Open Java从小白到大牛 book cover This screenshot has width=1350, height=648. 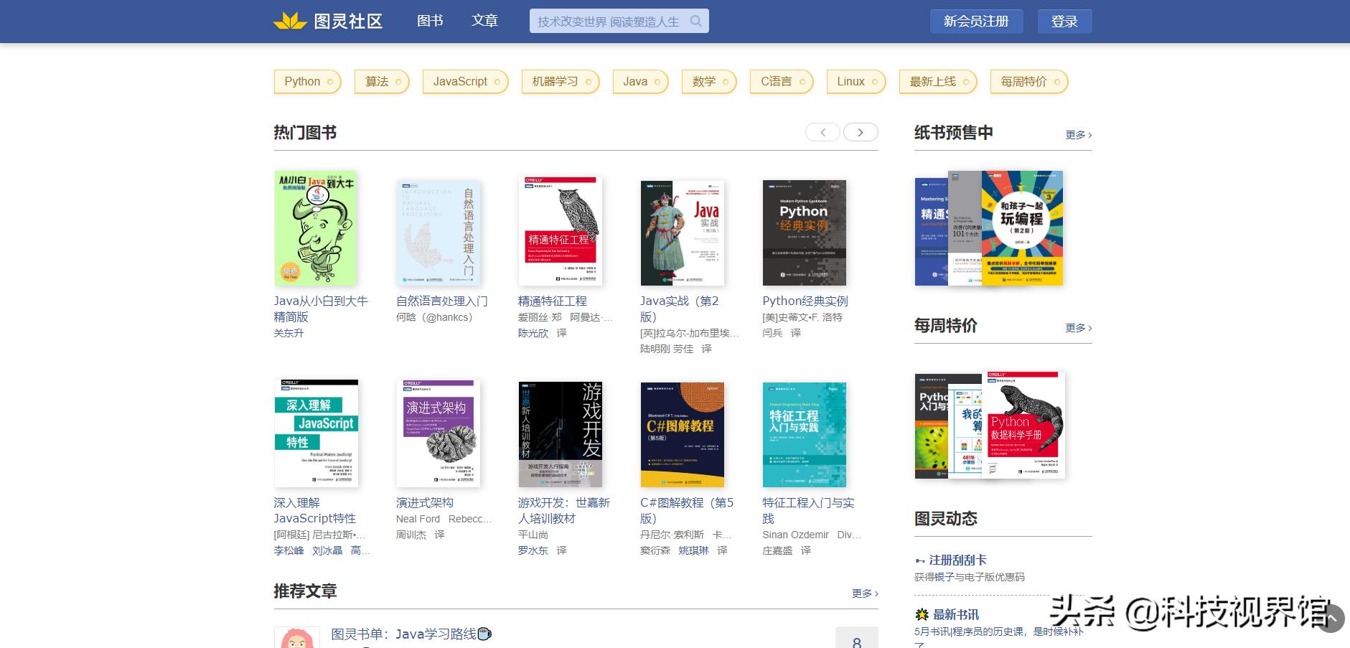click(x=316, y=228)
